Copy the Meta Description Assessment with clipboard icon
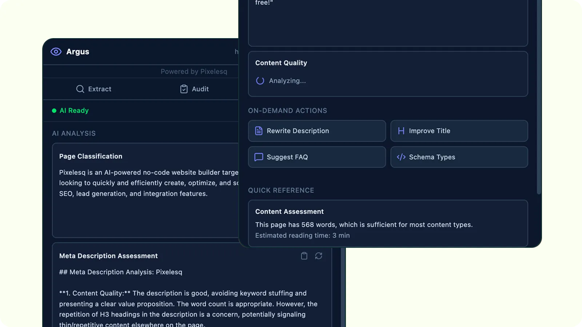This screenshot has height=327, width=582. (x=304, y=256)
